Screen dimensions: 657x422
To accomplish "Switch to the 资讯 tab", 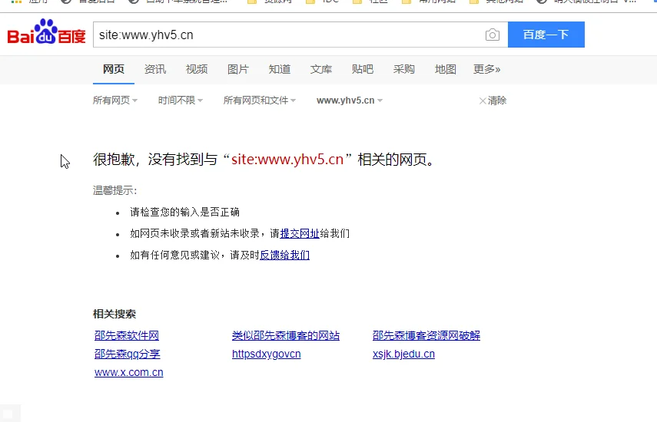I will (155, 69).
